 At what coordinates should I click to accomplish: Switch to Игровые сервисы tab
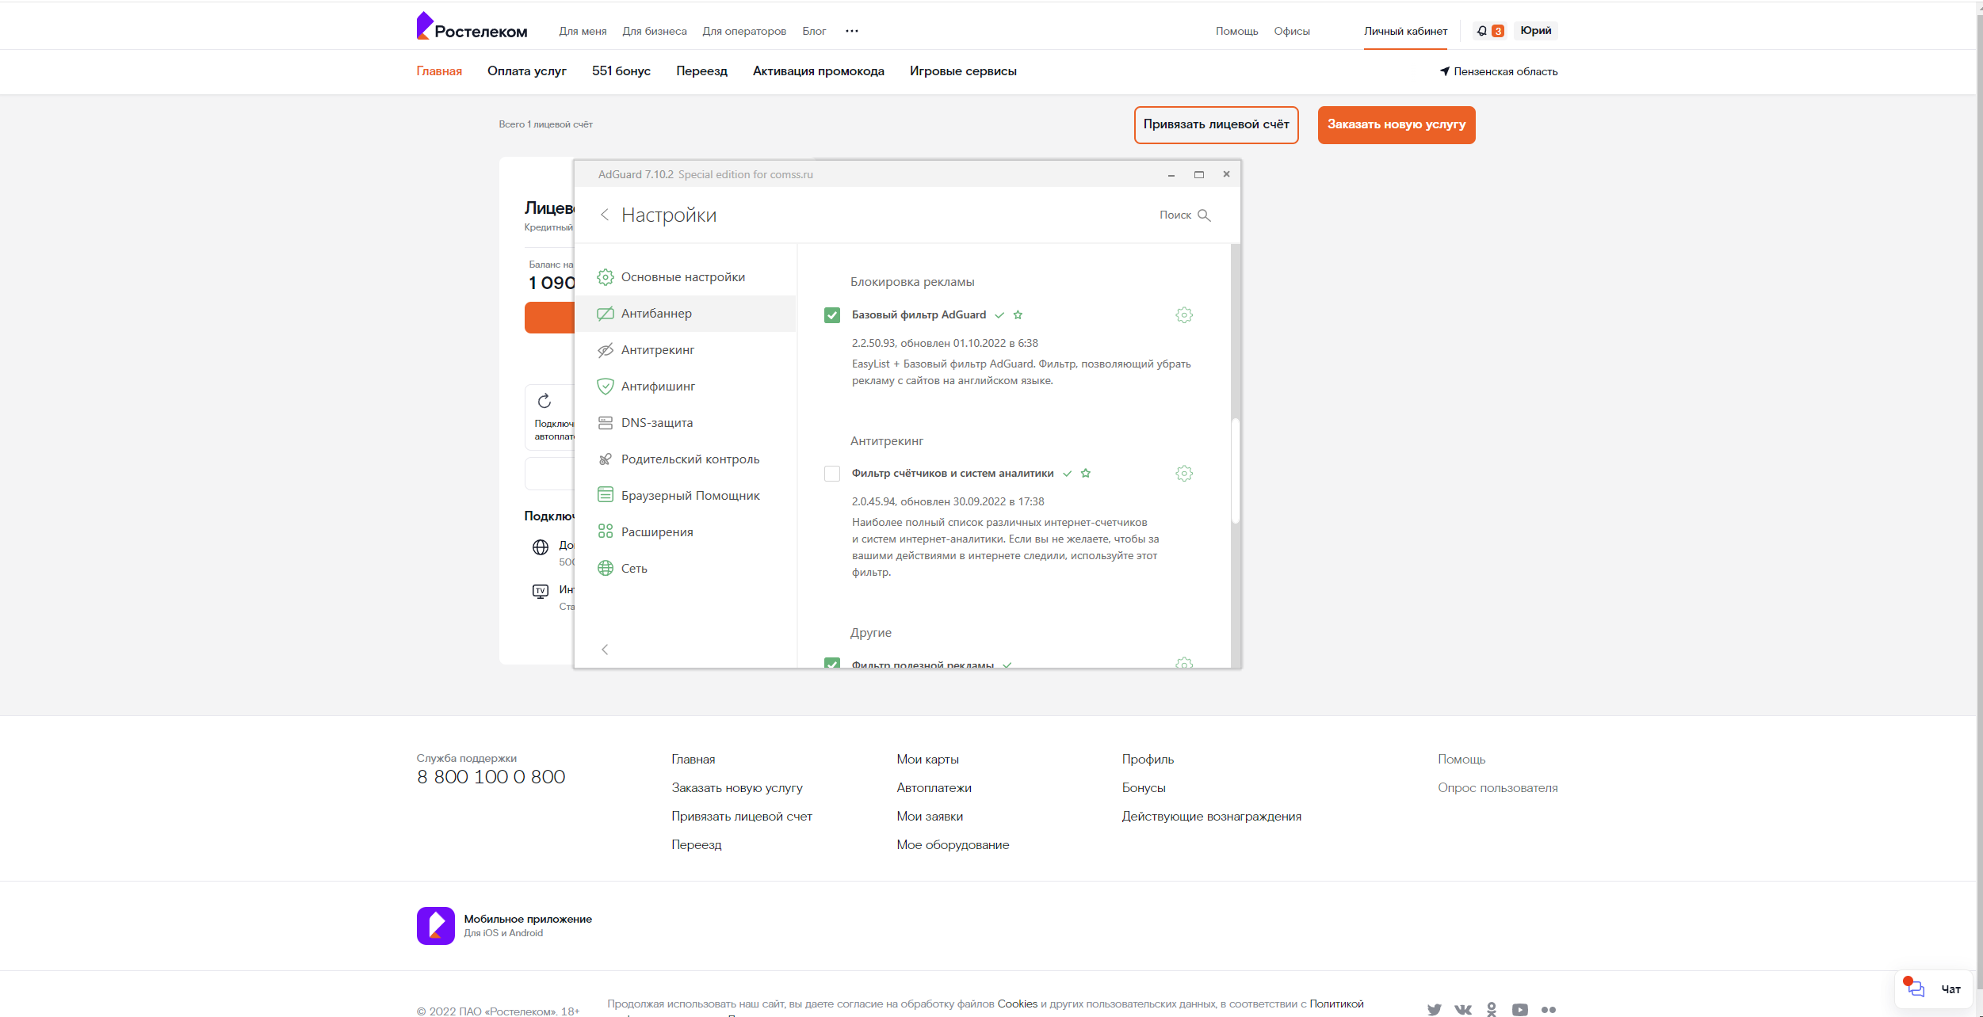[x=963, y=70]
